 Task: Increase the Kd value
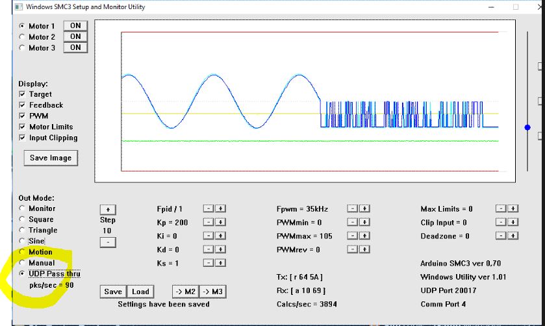[220, 249]
